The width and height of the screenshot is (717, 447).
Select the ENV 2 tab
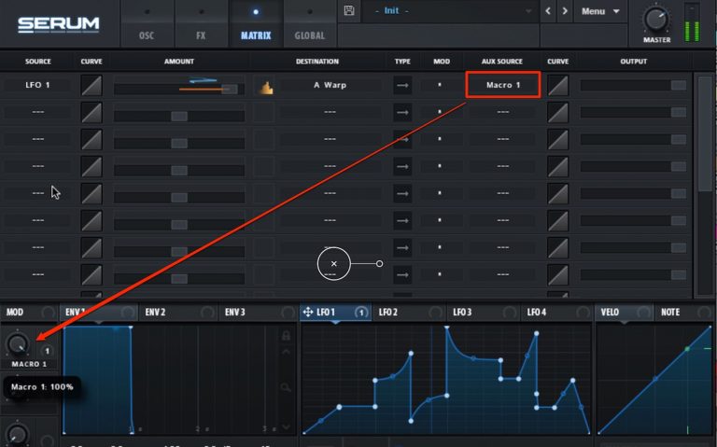155,312
